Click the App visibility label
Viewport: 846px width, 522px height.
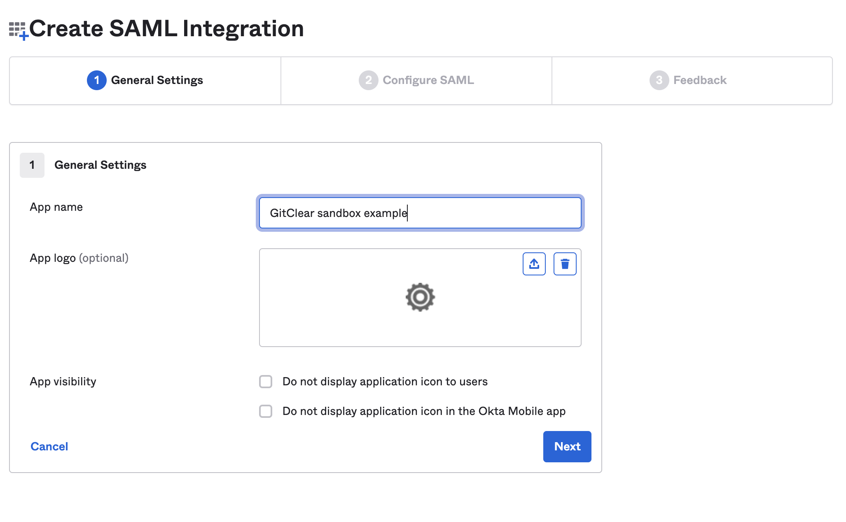pos(63,382)
